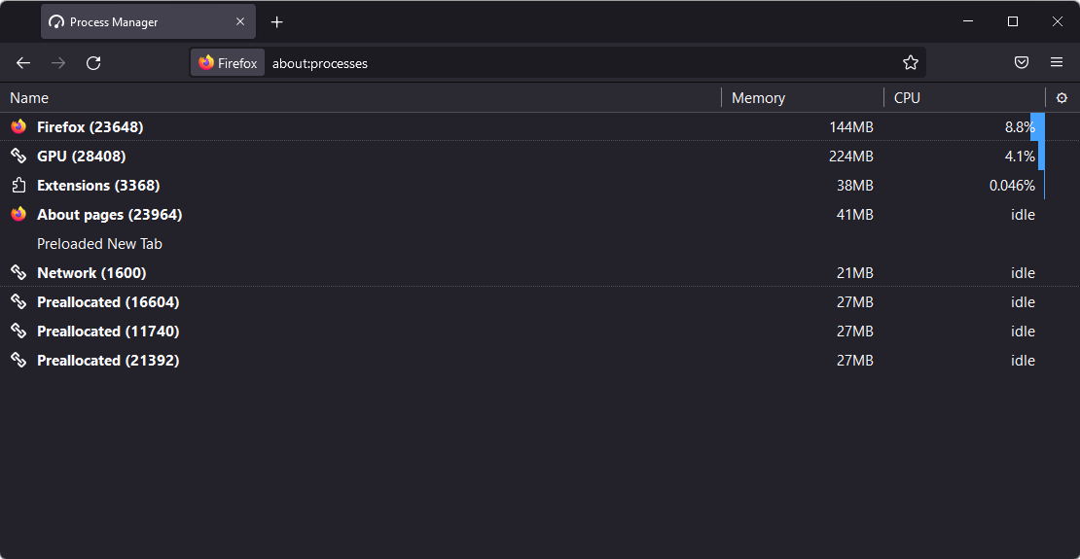Image resolution: width=1080 pixels, height=559 pixels.
Task: Reload the page with refresh icon
Action: [93, 63]
